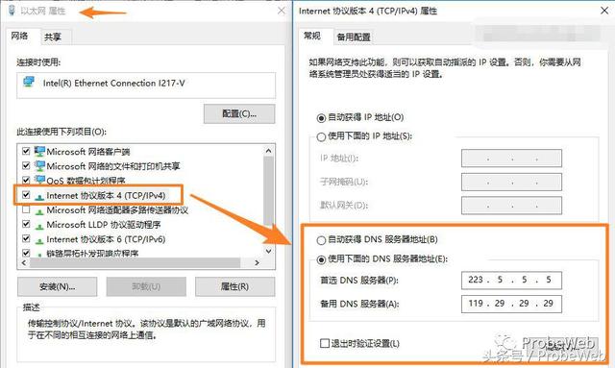Open 属性(R) for the selected item

click(234, 286)
